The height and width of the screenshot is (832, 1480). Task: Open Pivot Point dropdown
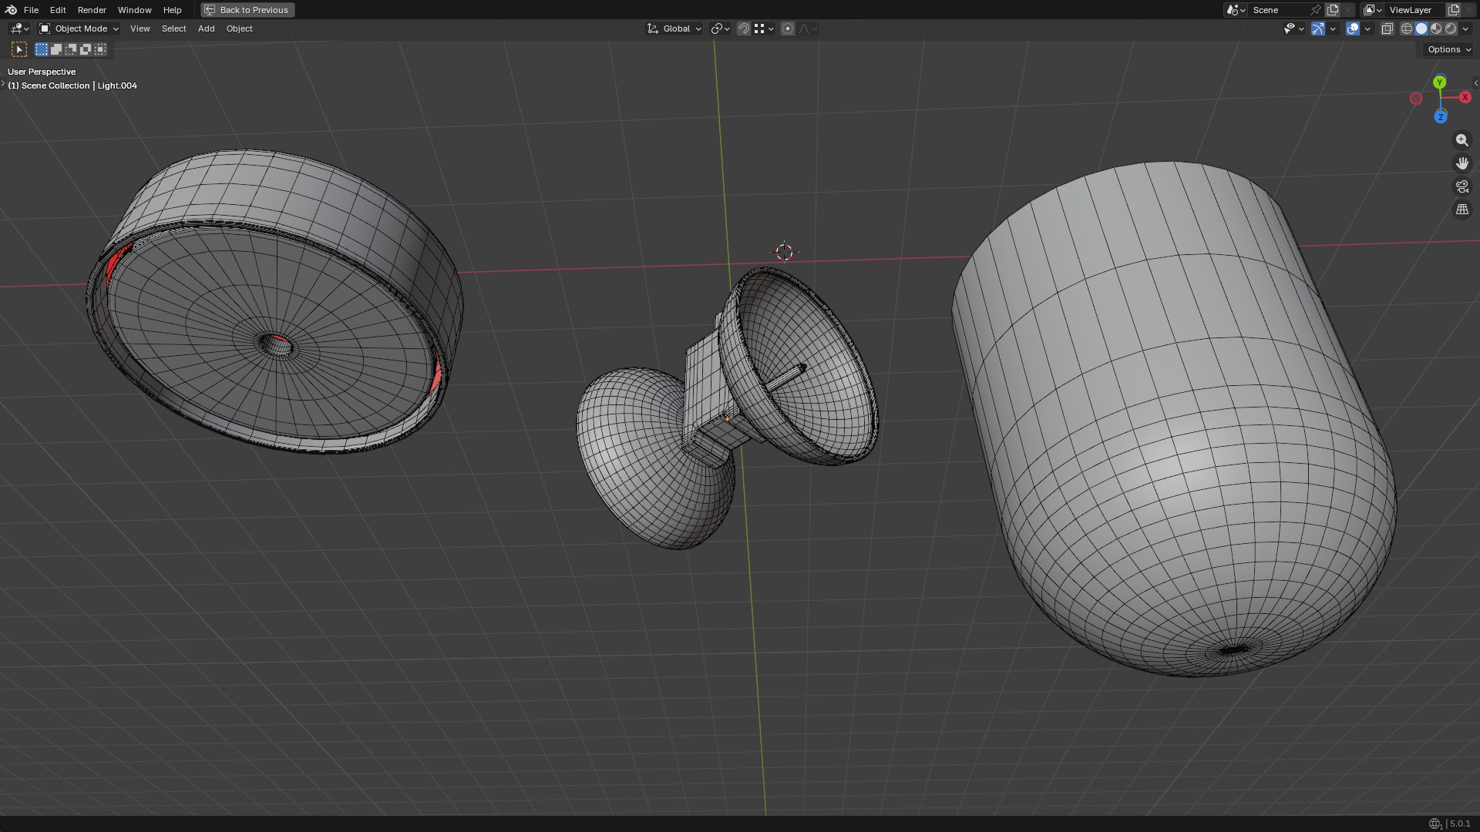pyautogui.click(x=720, y=29)
